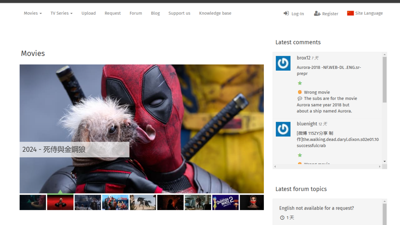Screen dimensions: 400x225
Task: Click the Log-In arrow icon
Action: pyautogui.click(x=286, y=13)
